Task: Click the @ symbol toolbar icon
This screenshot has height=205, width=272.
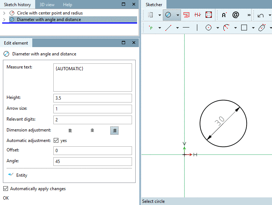Action: [236, 15]
